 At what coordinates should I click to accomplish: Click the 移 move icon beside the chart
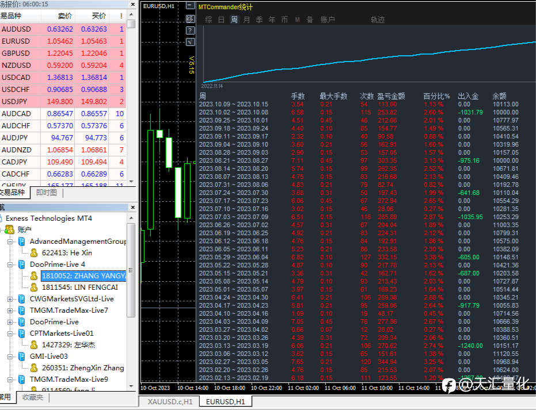(191, 19)
